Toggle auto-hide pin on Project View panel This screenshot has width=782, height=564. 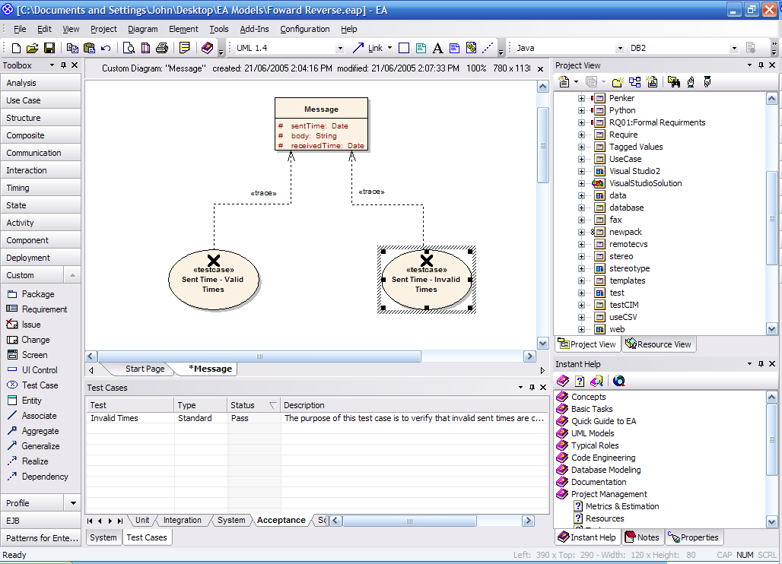click(x=760, y=65)
